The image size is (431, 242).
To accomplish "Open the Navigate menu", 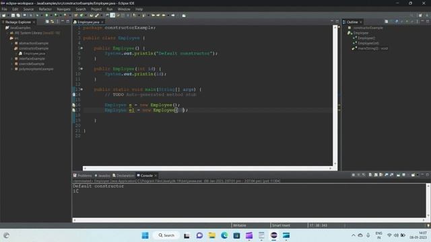I will (63, 9).
